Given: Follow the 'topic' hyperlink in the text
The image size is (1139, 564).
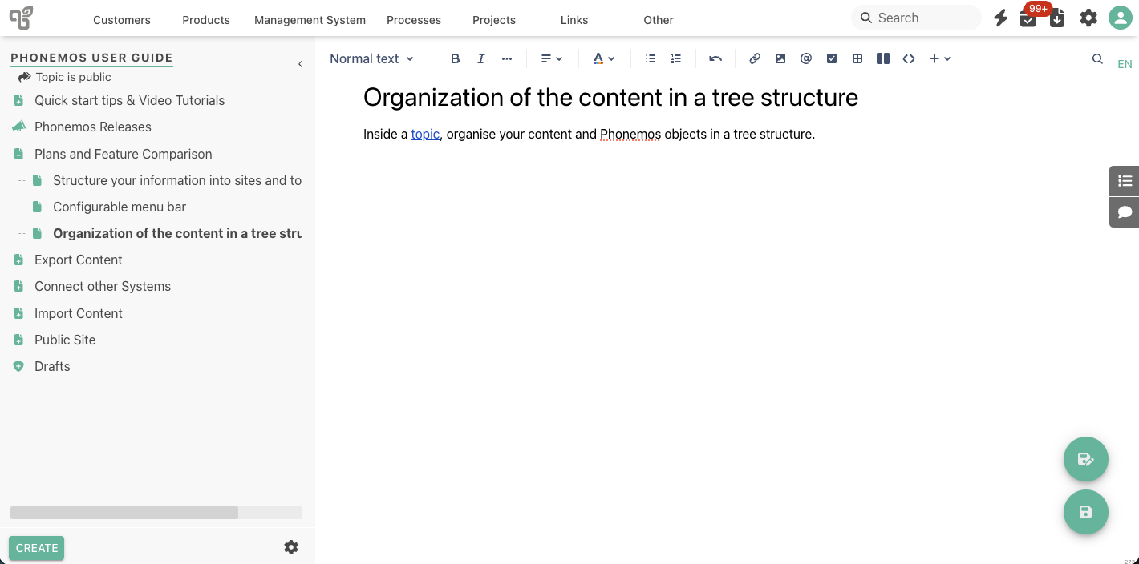Looking at the screenshot, I should (x=425, y=134).
